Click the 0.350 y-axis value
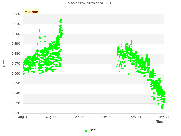Image resolution: width=181 pixels, height=136 pixels. point(16,83)
